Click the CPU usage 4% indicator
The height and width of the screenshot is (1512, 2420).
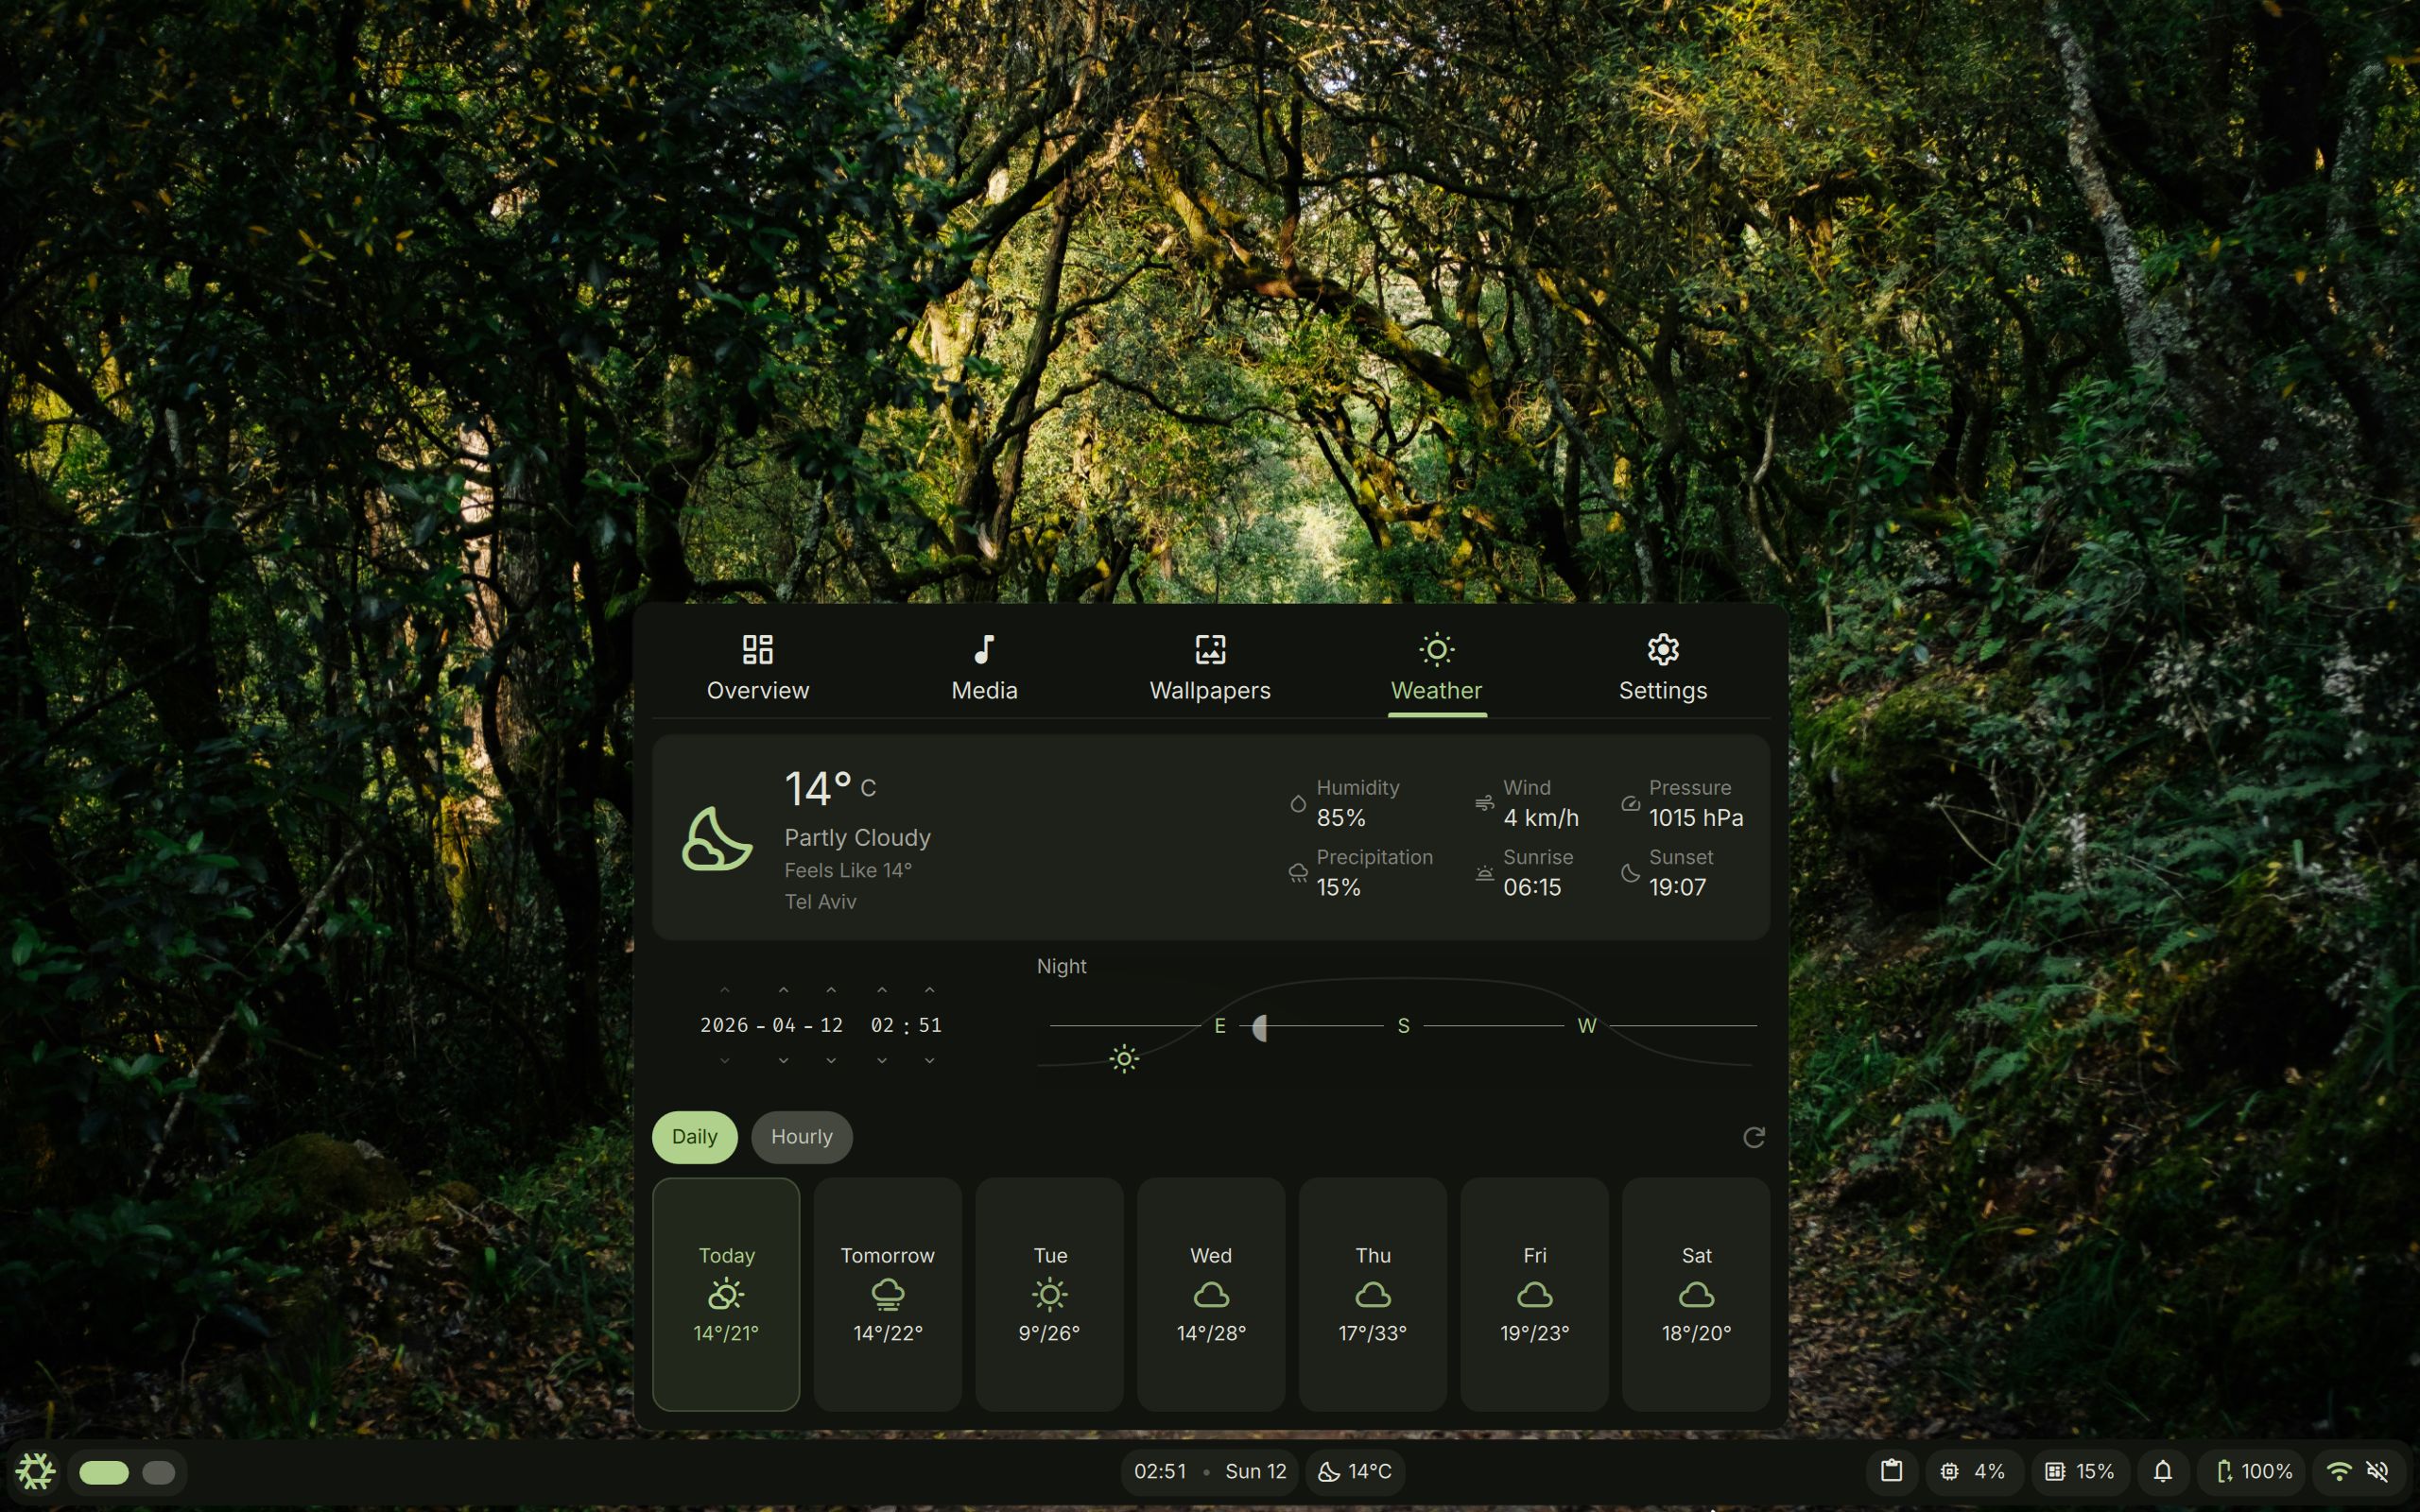coord(1972,1471)
